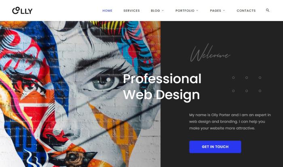Viewport: 283px width, 167px height.
Task: Click the bottom-right dot in dot grid
Action: tap(260, 91)
